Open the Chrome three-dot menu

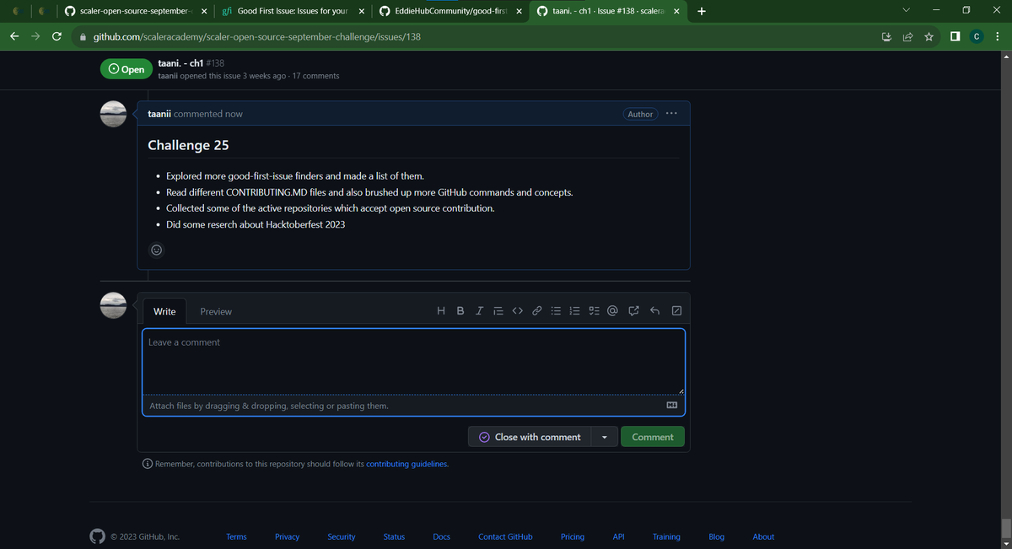tap(997, 37)
